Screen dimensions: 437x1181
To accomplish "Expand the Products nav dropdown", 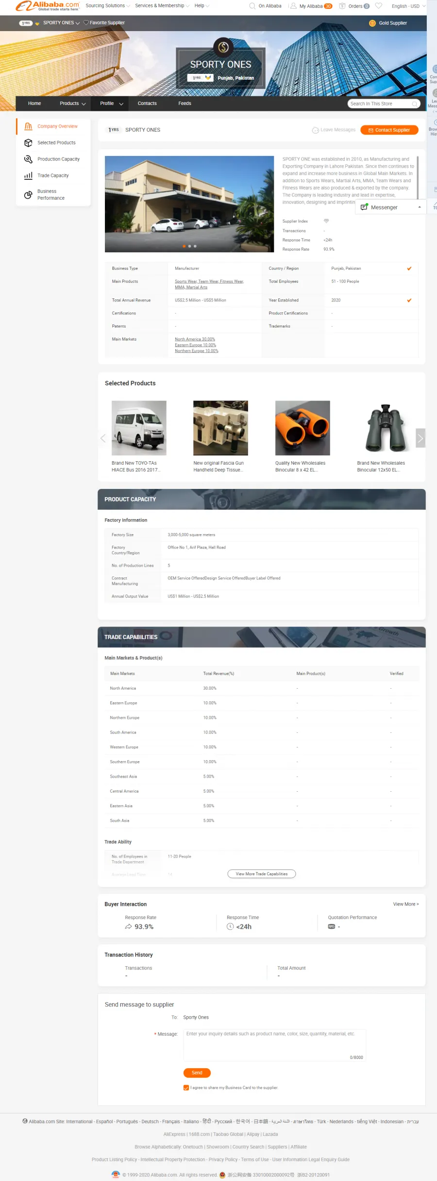I will click(x=84, y=104).
